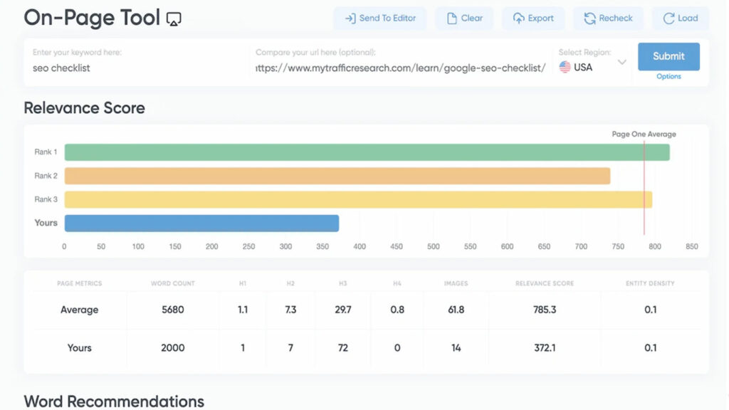Viewport: 729px width, 410px height.
Task: Click the Load circular arrow icon
Action: (668, 19)
